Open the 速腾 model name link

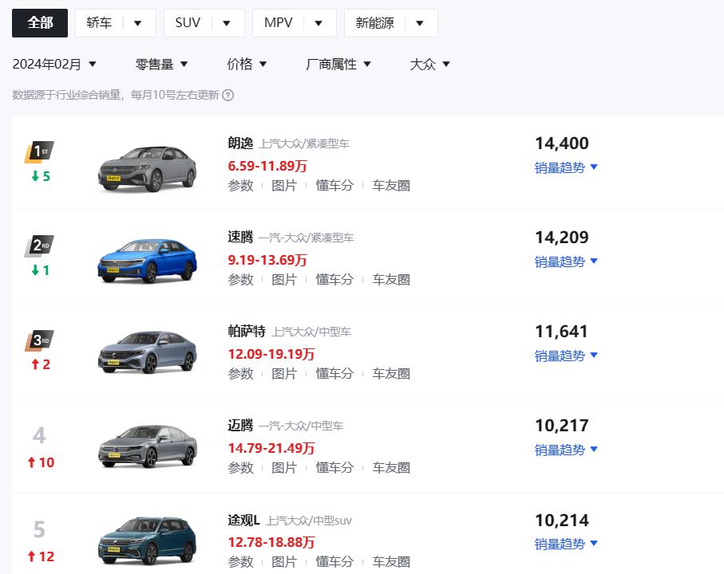coord(240,238)
